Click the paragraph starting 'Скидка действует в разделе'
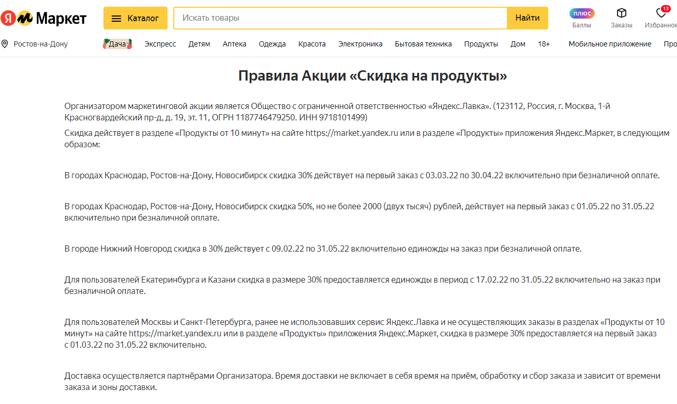Viewport: 677px width, 404px height. (x=367, y=138)
